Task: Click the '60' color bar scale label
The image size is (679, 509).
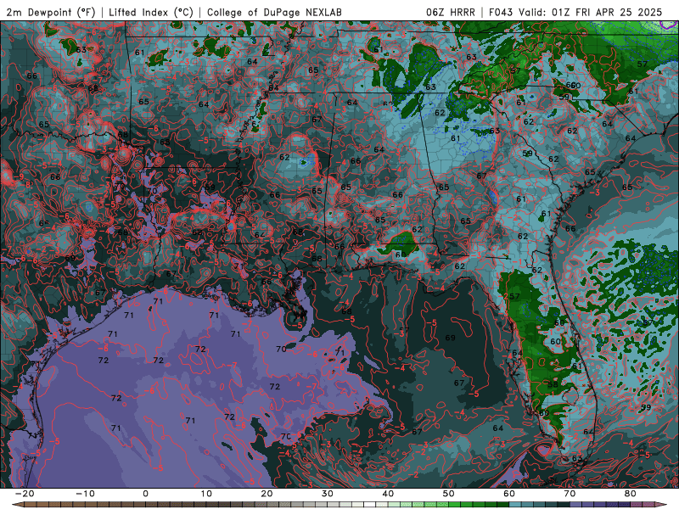Action: [509, 494]
